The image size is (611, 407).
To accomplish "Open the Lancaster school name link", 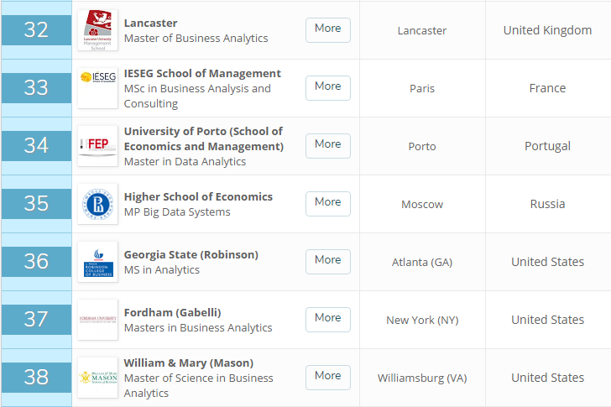I will 150,23.
